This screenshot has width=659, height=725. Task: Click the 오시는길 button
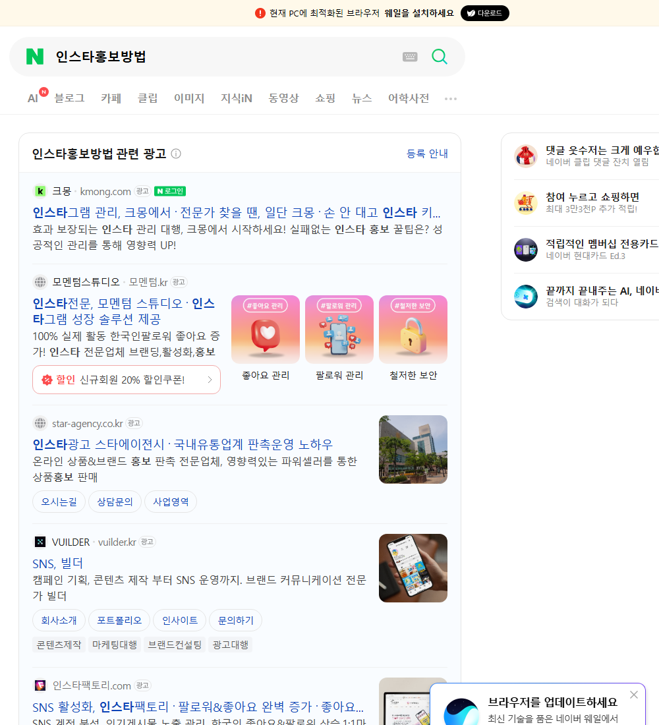59,502
